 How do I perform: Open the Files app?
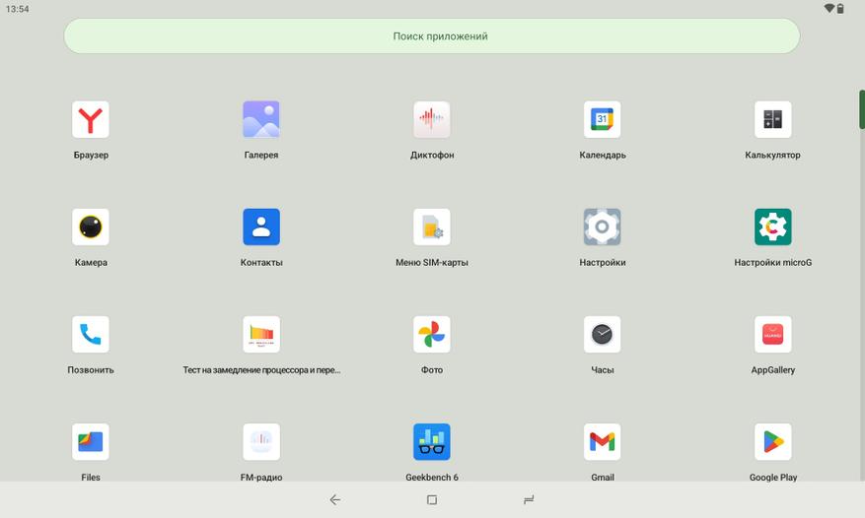pos(91,442)
